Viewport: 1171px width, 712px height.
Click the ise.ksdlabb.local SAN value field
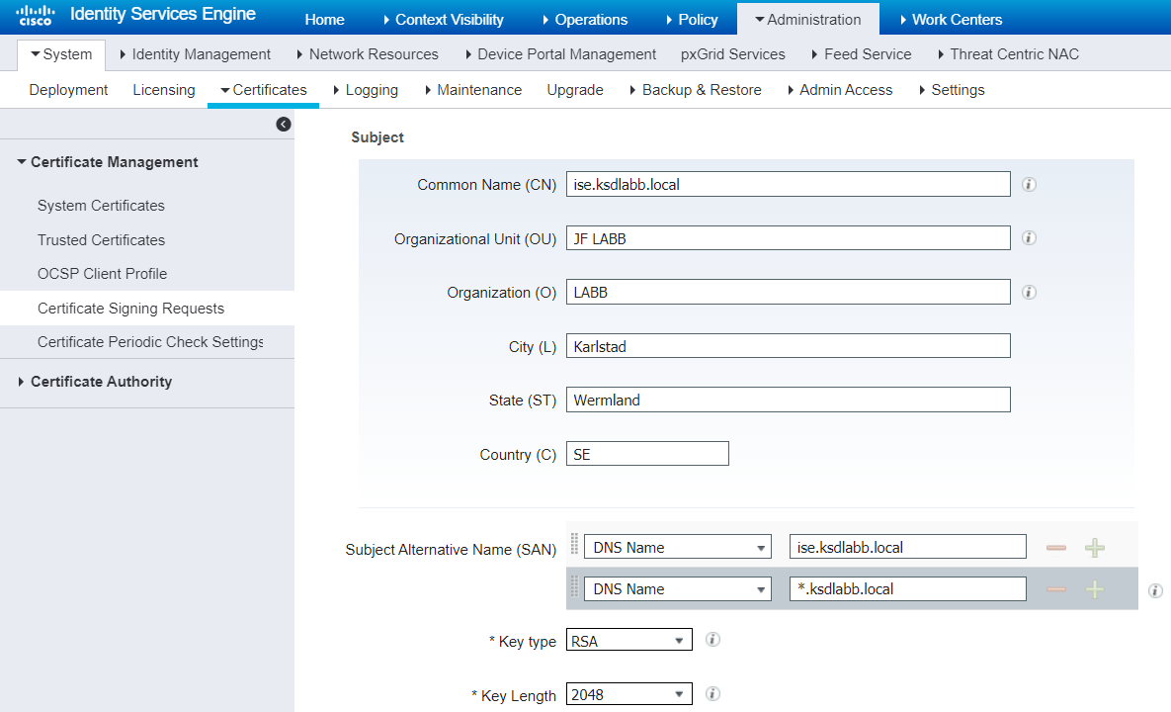coord(907,547)
